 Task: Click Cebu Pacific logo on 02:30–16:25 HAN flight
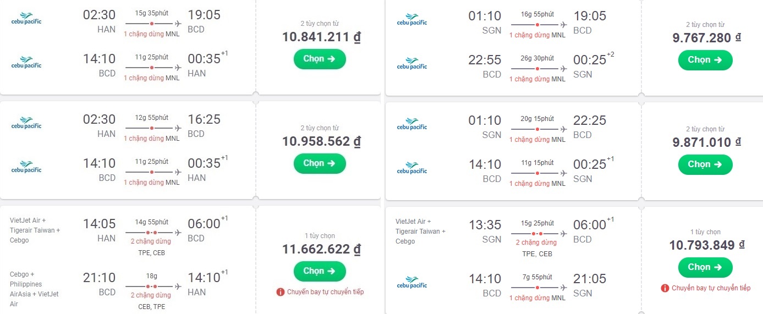pyautogui.click(x=26, y=124)
